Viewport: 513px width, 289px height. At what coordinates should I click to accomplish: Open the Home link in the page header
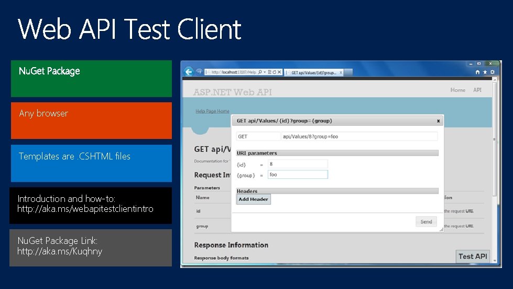(457, 90)
